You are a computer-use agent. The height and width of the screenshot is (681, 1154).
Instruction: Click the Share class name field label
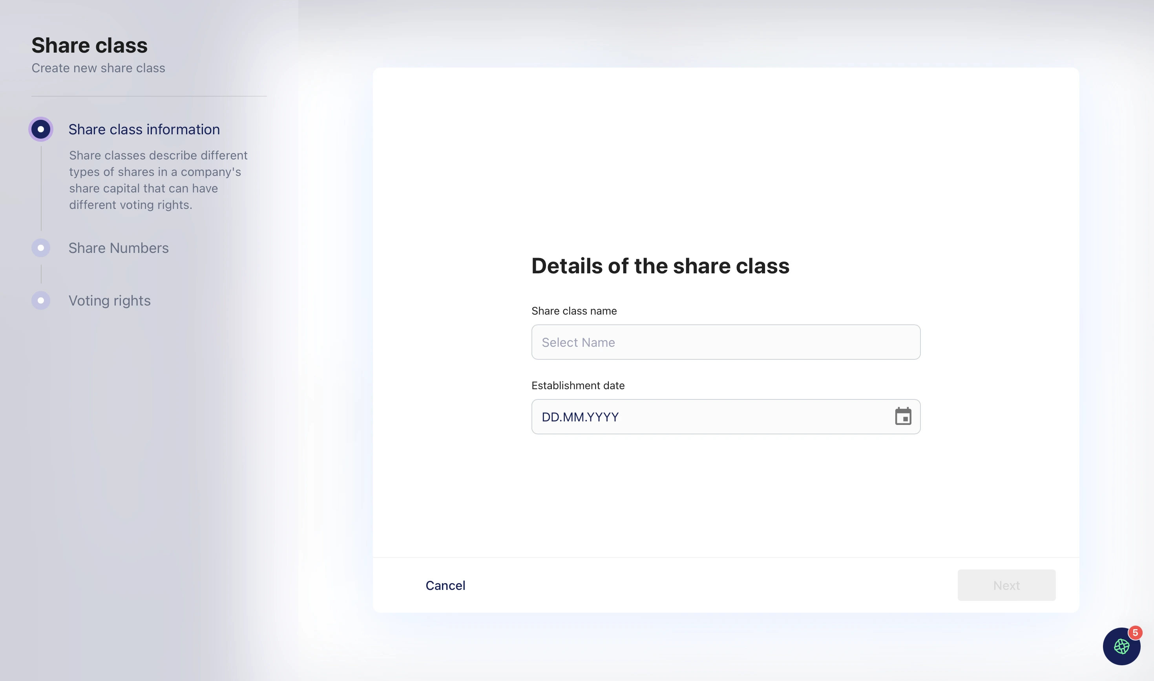click(x=574, y=311)
